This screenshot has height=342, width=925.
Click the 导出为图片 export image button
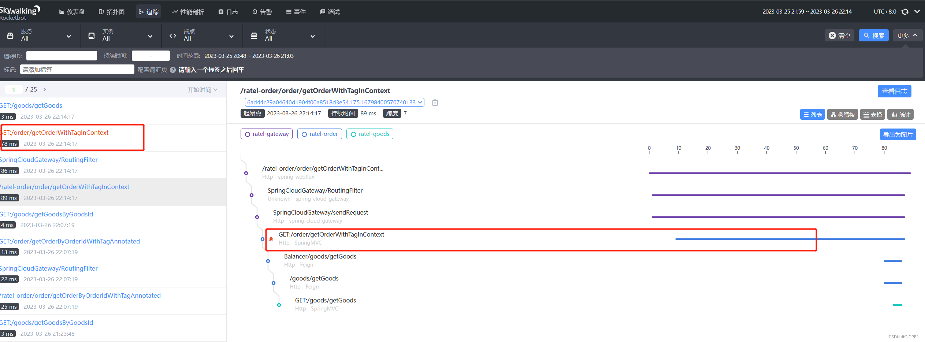[x=898, y=134]
